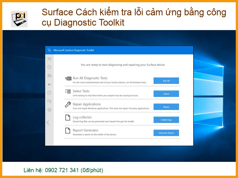This screenshot has width=238, height=178.
Task: Click the Select button
Action: coord(166,94)
